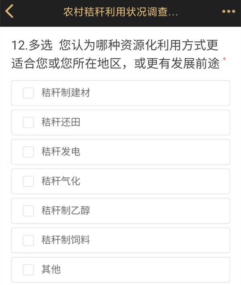Image resolution: width=241 pixels, height=285 pixels.
Task: Check the box beside 秸秆还田
Action: click(x=28, y=122)
